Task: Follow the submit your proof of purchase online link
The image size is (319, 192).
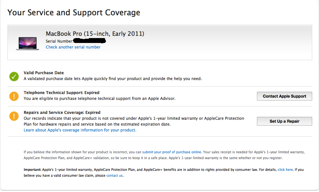Action: pyautogui.click(x=172, y=152)
